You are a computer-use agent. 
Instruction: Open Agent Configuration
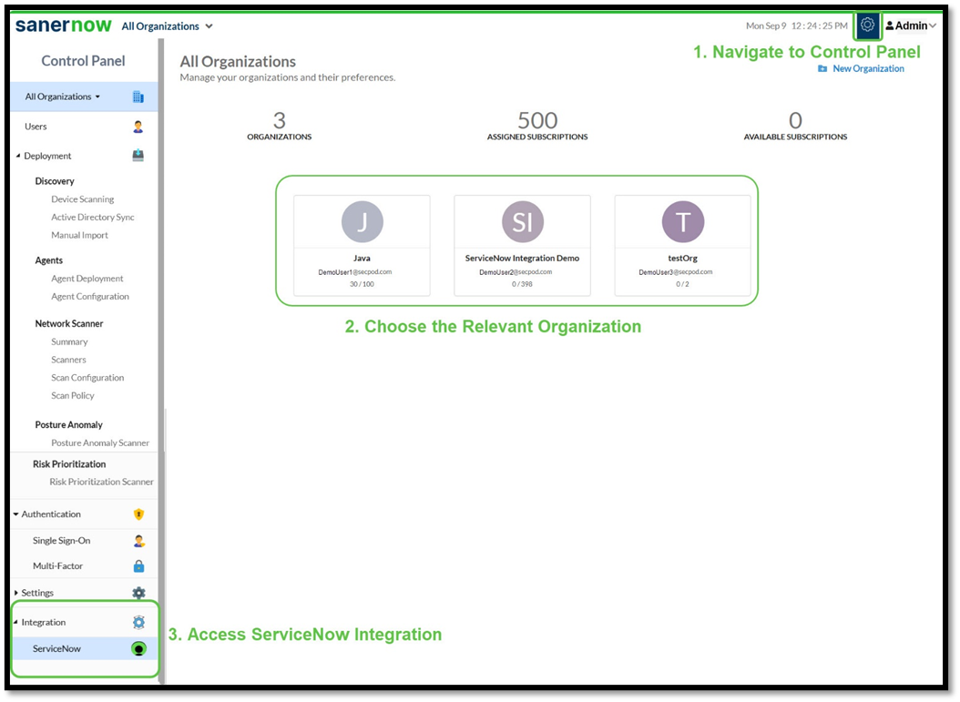(90, 296)
